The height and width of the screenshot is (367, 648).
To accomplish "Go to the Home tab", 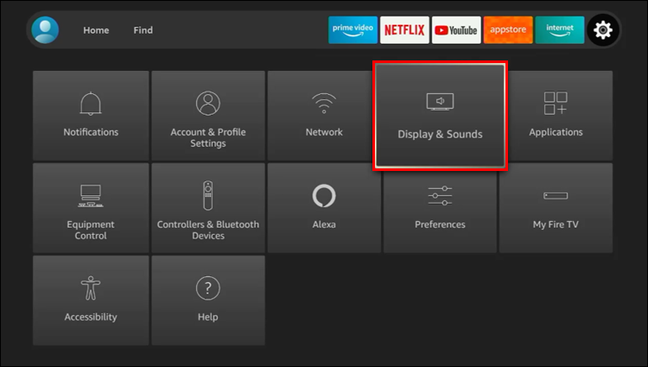I will (x=96, y=30).
